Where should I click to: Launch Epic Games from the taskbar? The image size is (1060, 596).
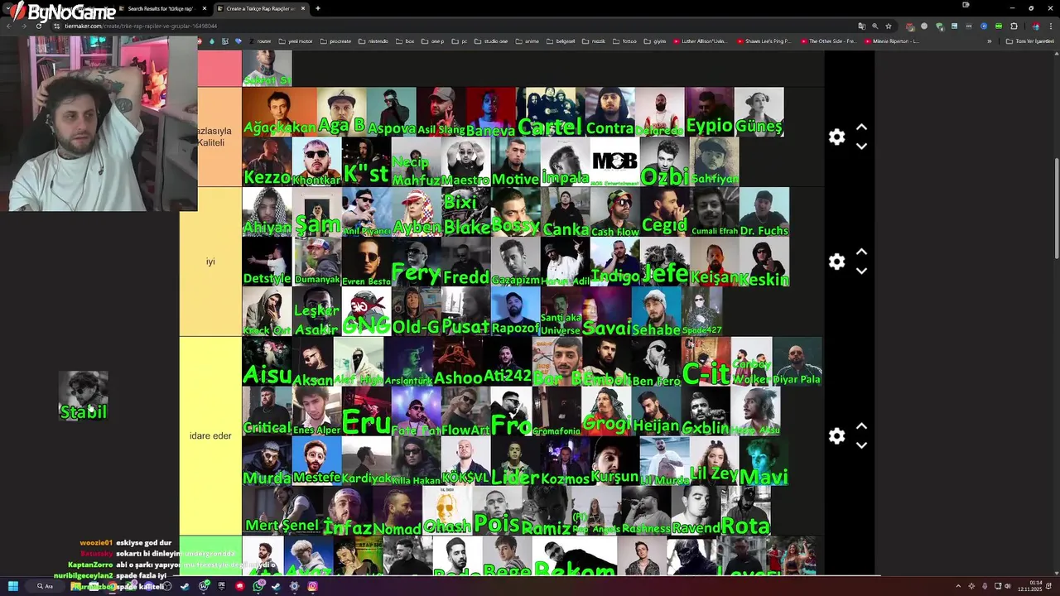[x=221, y=586]
